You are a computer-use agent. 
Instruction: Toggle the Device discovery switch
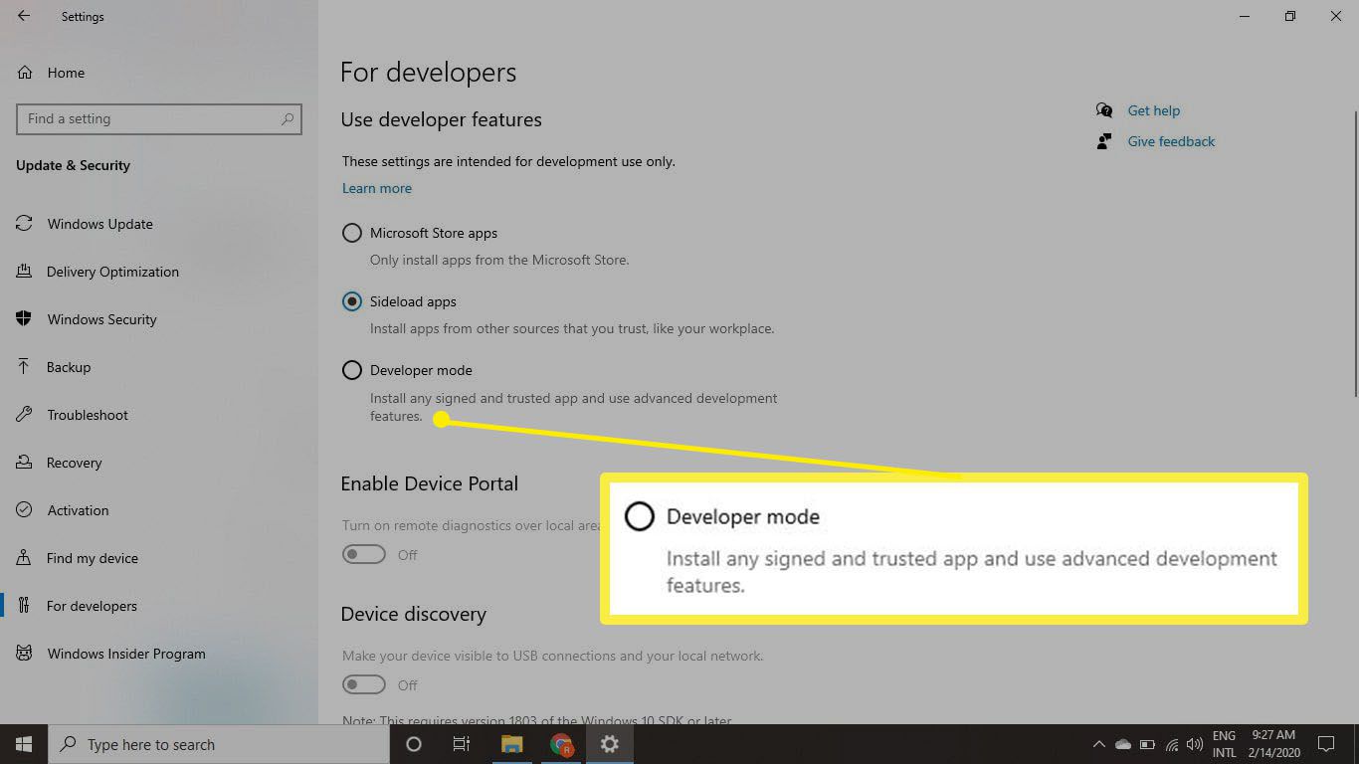tap(364, 684)
